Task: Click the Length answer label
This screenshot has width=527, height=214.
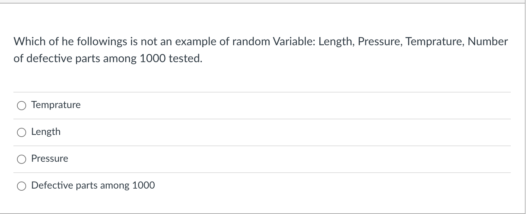Action: coord(46,131)
